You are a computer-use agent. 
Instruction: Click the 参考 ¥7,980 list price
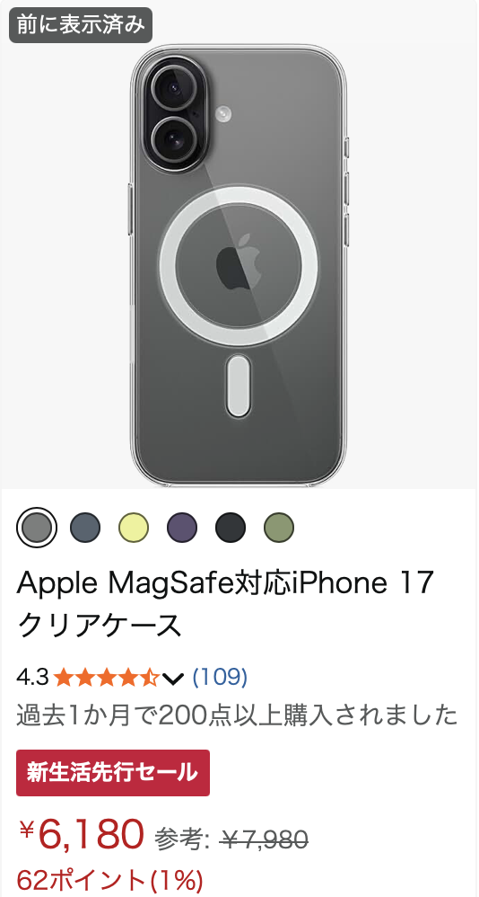coord(231,839)
